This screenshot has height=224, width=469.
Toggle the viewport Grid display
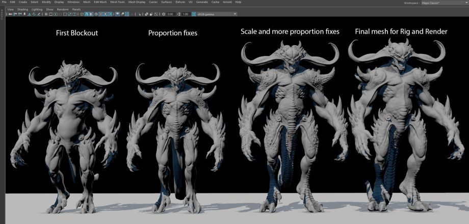pos(46,14)
